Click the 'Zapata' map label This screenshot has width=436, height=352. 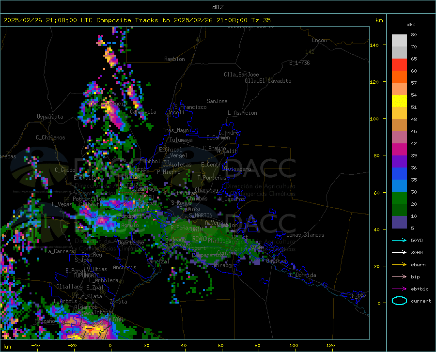tap(119, 302)
